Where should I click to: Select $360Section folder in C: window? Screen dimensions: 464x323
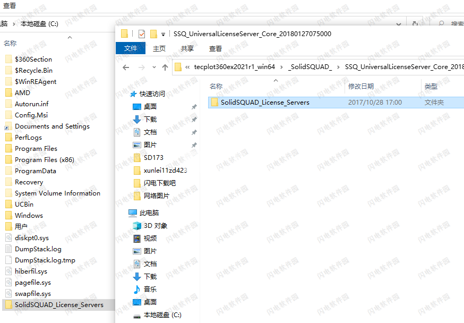coord(29,59)
